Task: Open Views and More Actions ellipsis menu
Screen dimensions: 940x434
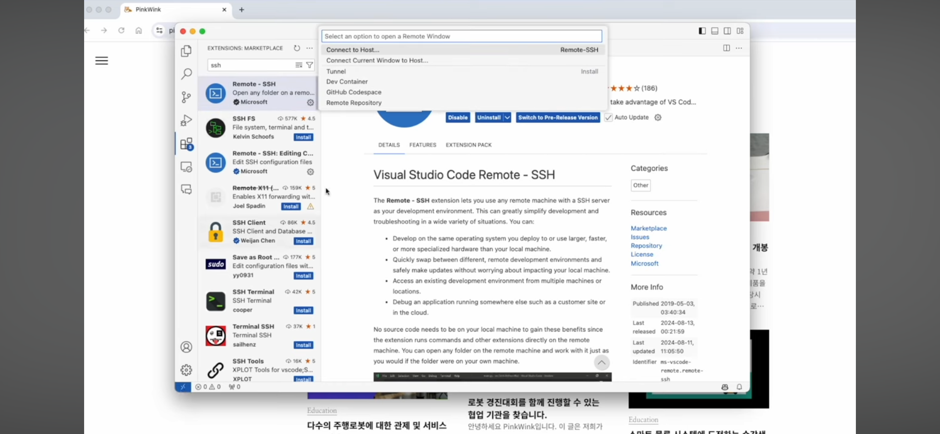Action: [309, 48]
